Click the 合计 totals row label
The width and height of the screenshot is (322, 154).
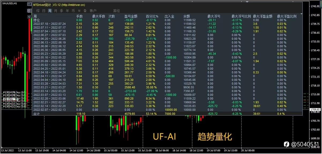point(36,113)
